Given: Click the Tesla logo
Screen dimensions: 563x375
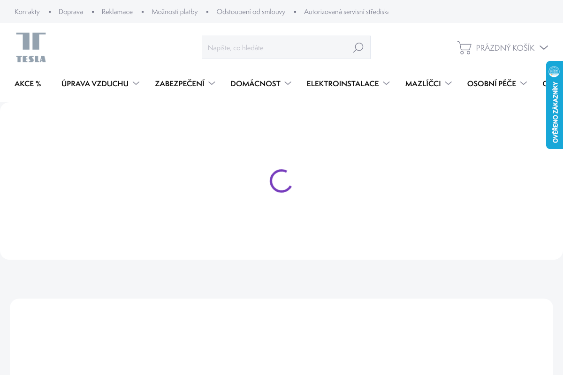Looking at the screenshot, I should [31, 47].
